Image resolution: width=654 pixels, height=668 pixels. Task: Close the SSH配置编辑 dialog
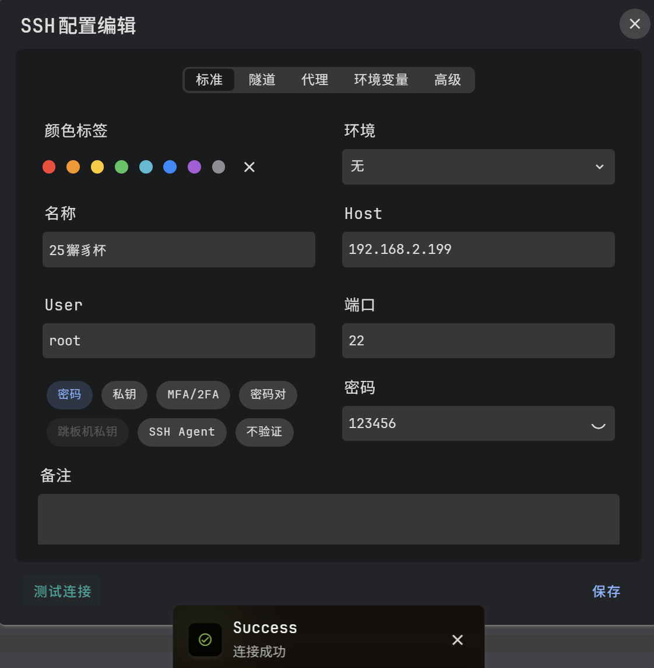[x=635, y=24]
